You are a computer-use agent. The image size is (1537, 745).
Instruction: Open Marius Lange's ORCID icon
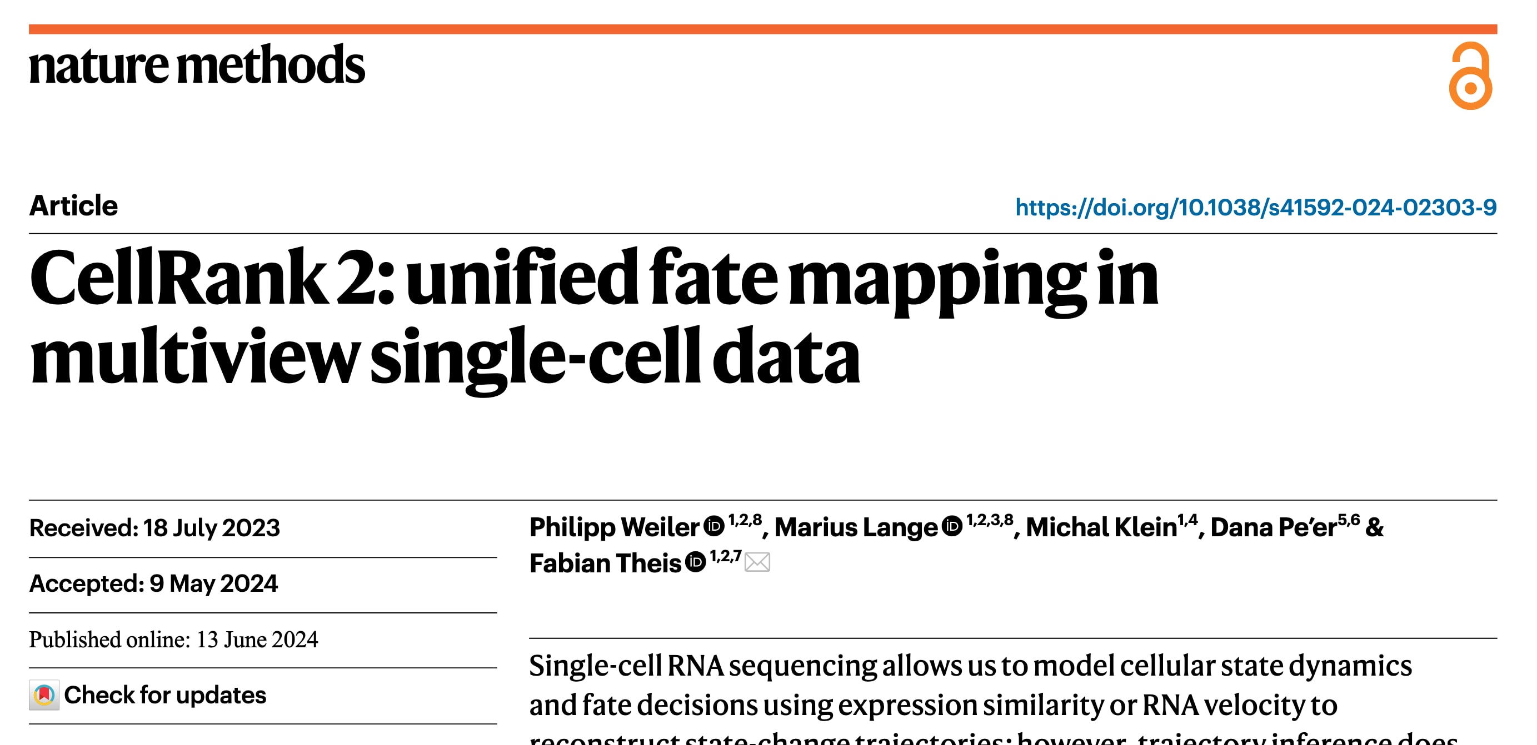952,526
